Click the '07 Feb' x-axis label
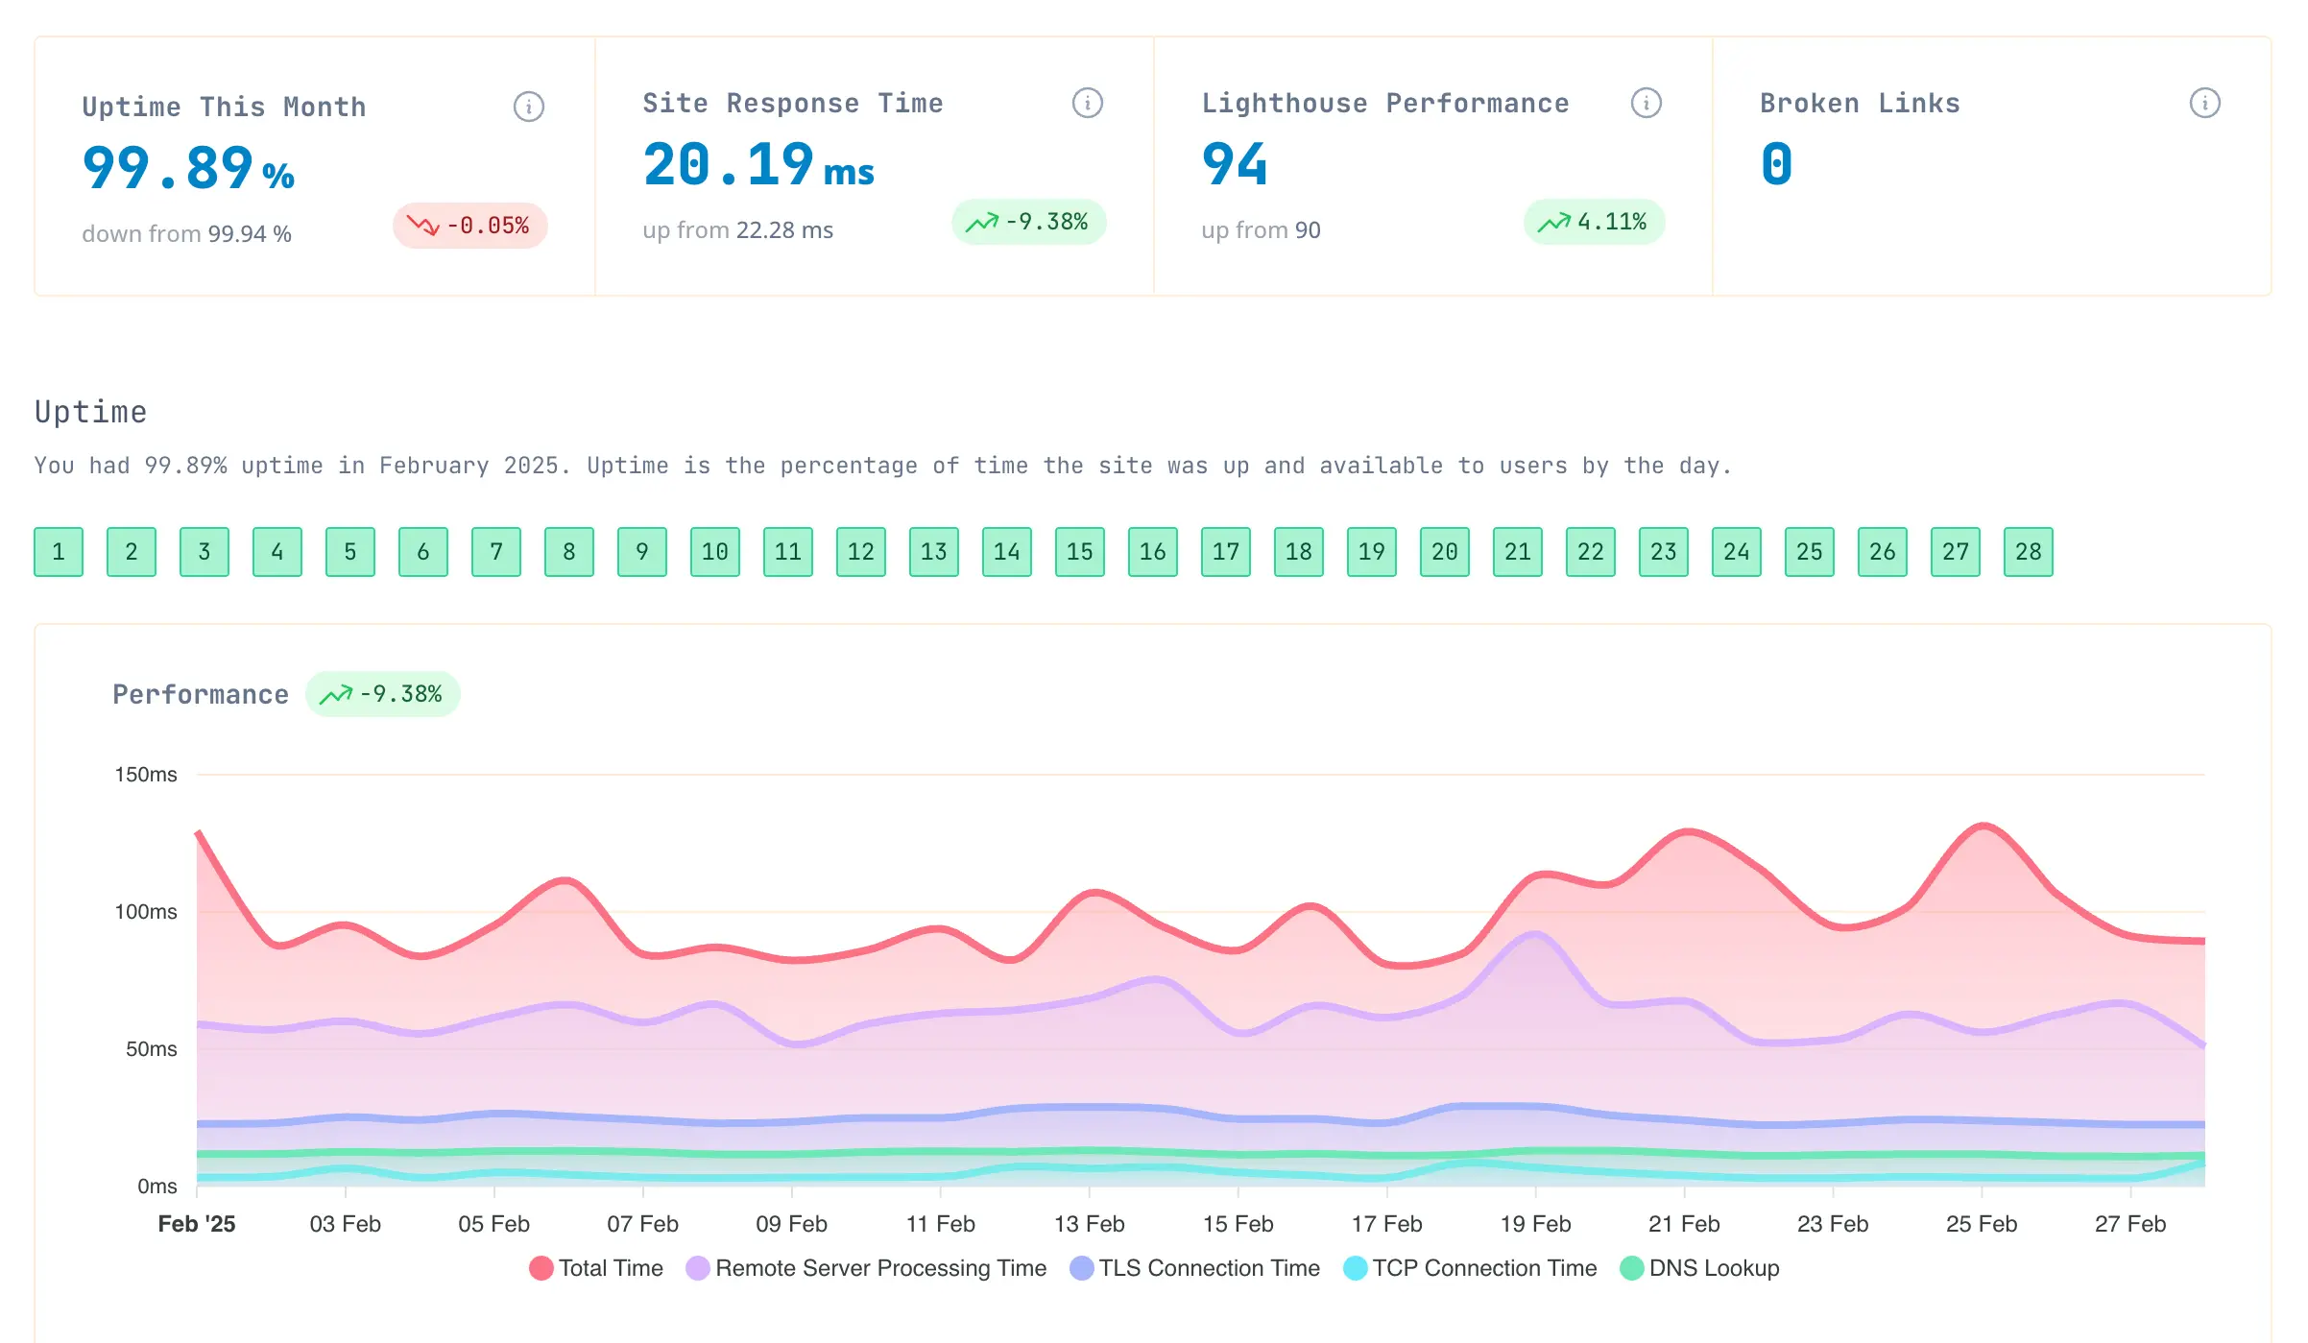 pos(642,1224)
